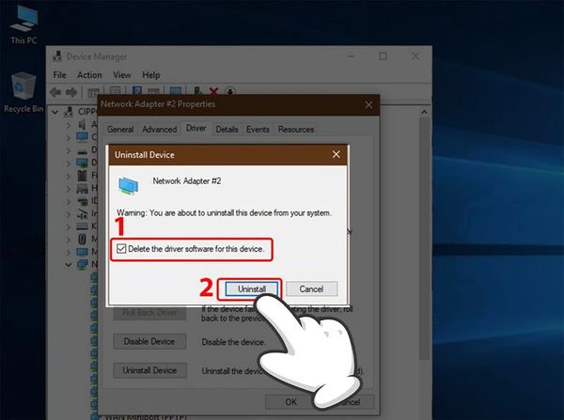The width and height of the screenshot is (564, 420).
Task: Switch to the Details tab
Action: point(226,129)
